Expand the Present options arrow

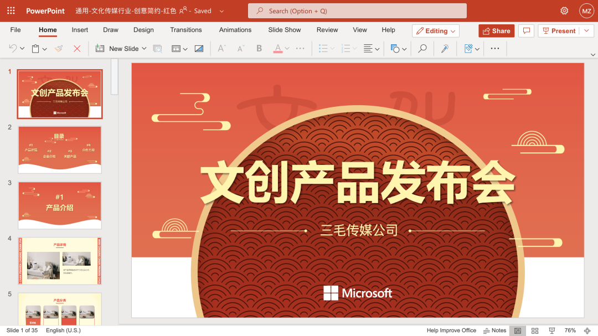586,31
